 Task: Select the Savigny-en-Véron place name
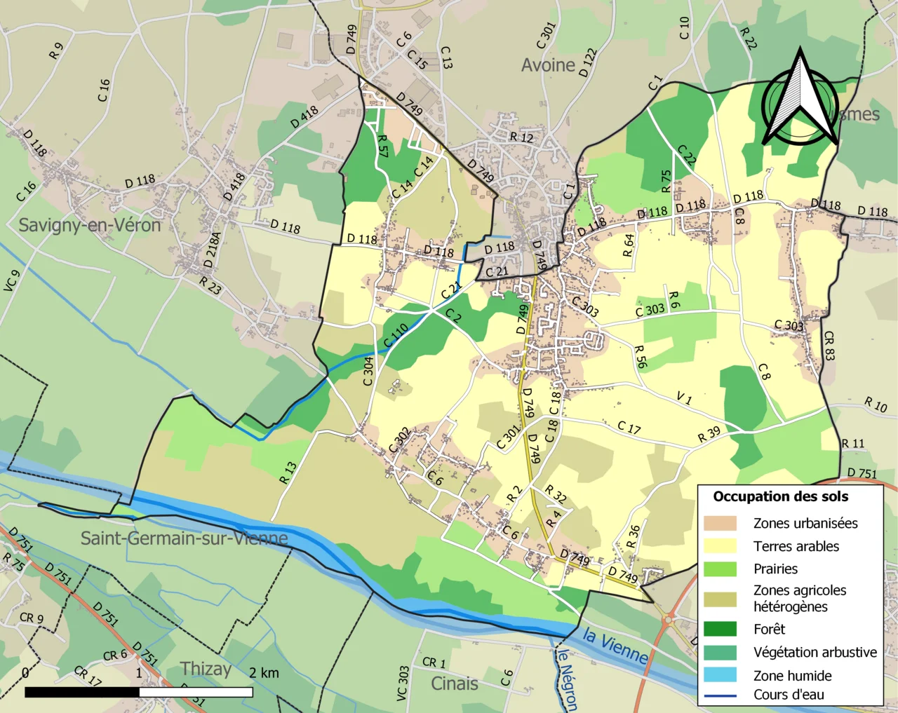click(x=90, y=225)
